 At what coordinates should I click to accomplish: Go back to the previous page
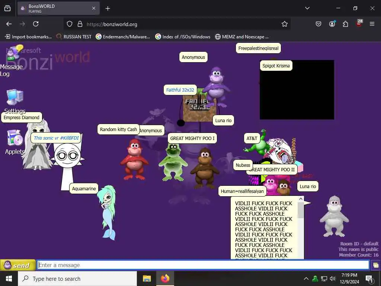[9, 24]
